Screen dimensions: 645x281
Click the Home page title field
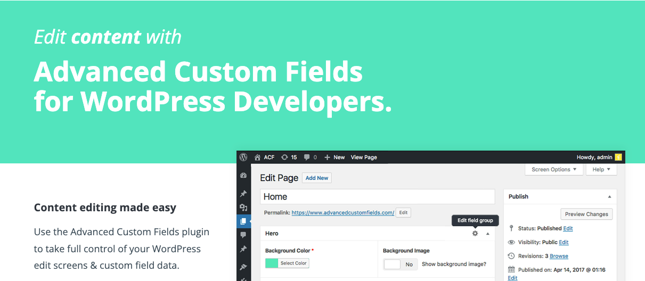[x=378, y=196]
